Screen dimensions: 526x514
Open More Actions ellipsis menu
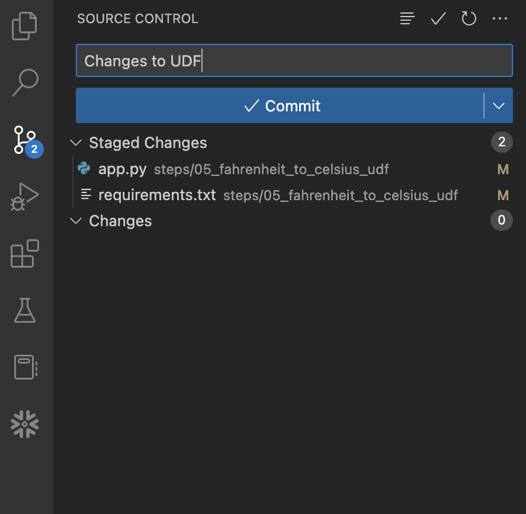coord(500,18)
